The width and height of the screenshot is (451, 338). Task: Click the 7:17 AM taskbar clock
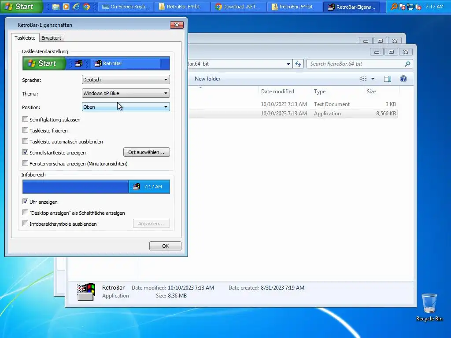click(x=434, y=7)
